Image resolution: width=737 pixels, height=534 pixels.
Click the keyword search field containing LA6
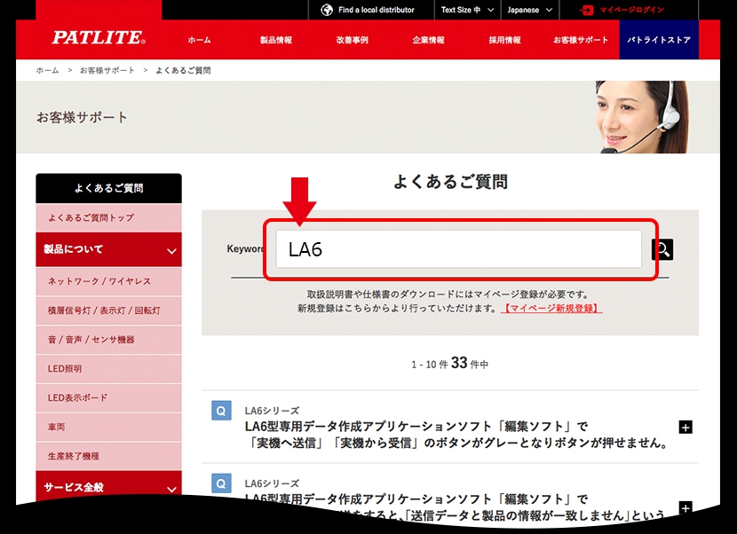click(x=458, y=249)
